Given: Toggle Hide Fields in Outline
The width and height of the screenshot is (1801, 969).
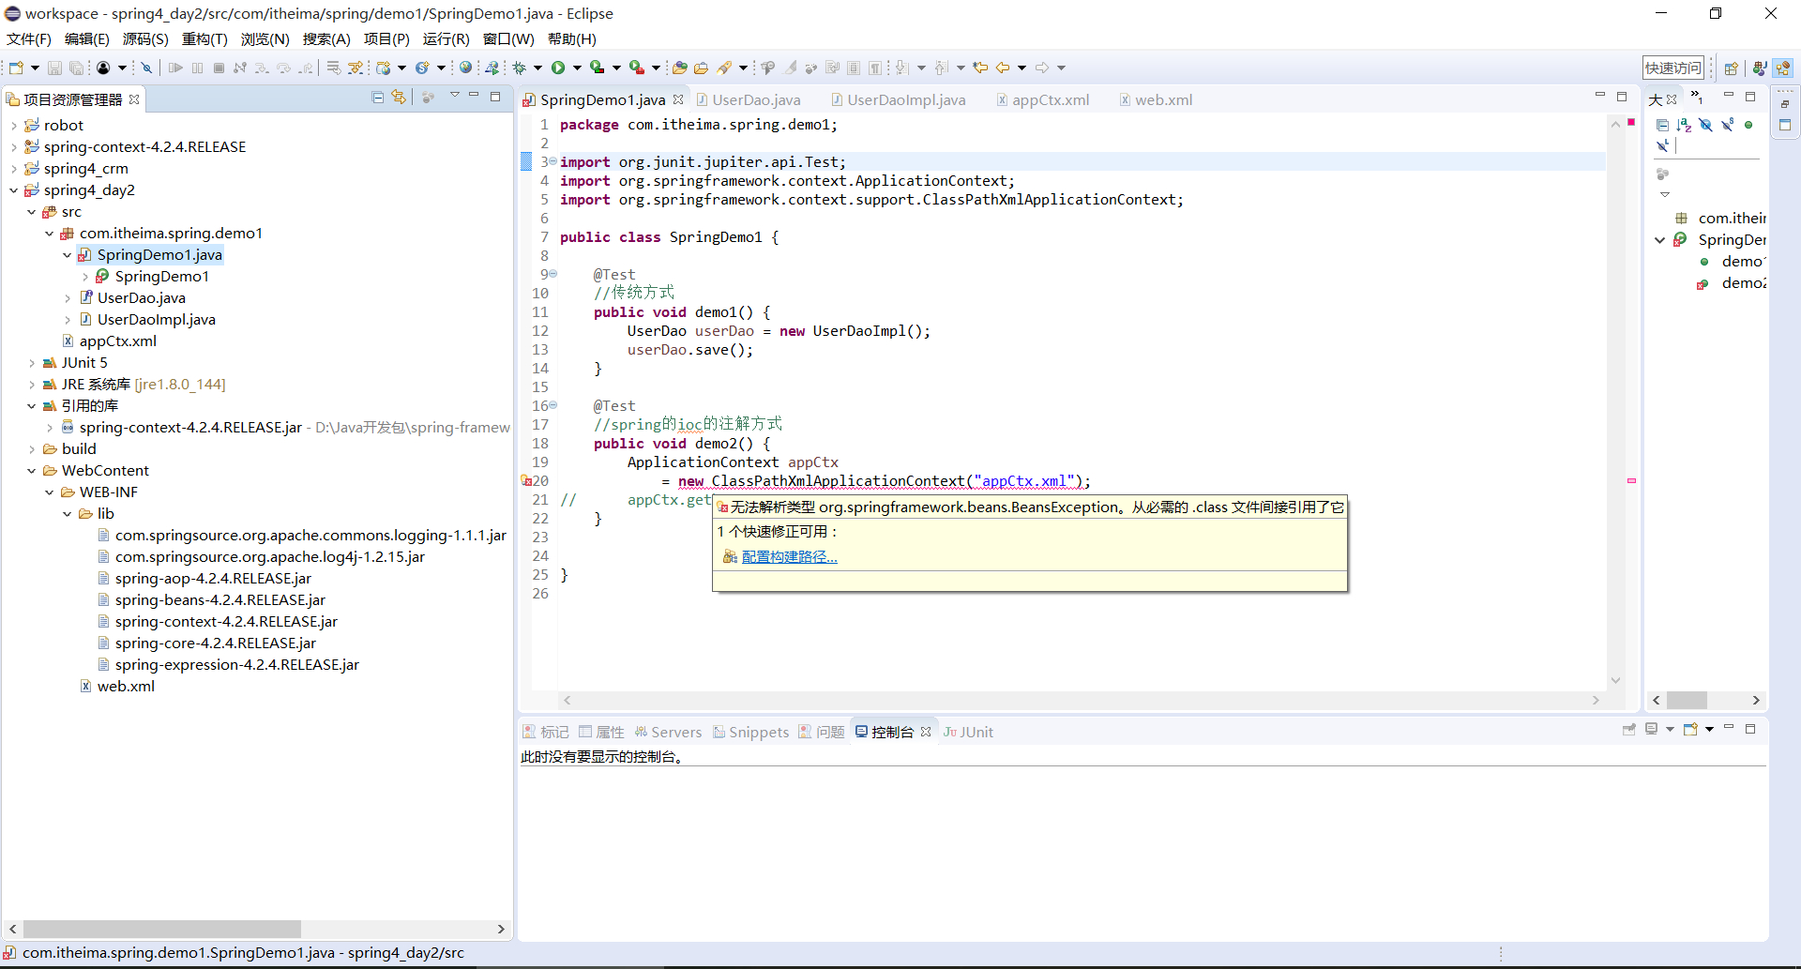Looking at the screenshot, I should click(1706, 125).
